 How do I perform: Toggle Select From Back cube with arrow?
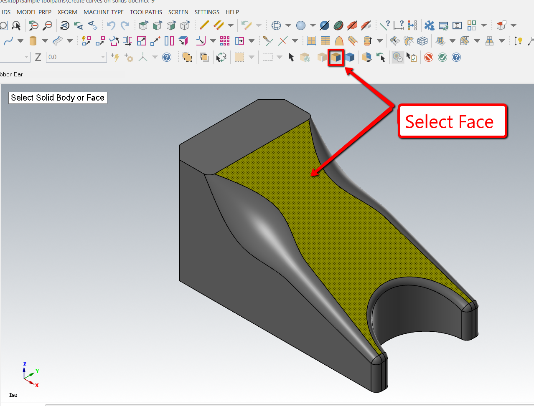tap(366, 57)
